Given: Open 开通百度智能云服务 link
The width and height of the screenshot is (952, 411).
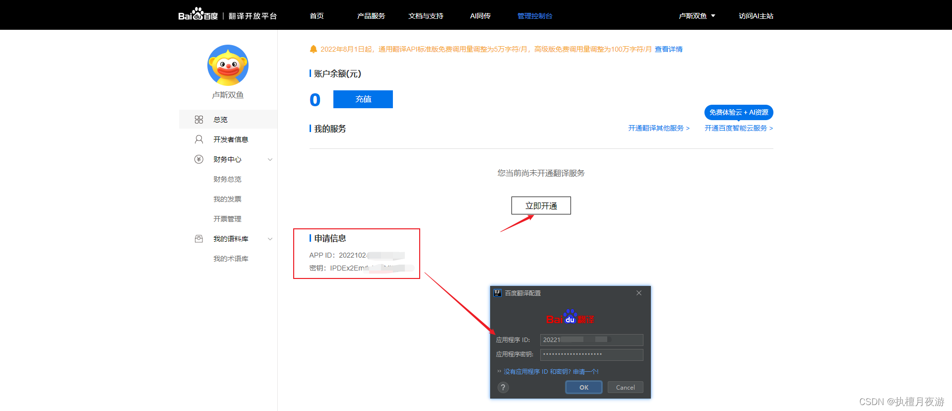Looking at the screenshot, I should point(739,128).
